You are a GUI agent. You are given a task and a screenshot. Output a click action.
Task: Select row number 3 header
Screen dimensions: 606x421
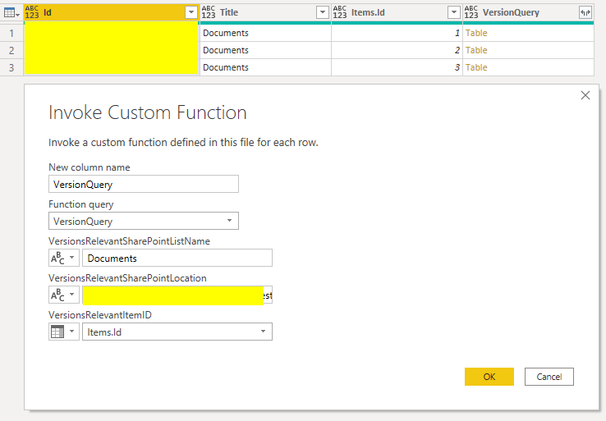11,67
